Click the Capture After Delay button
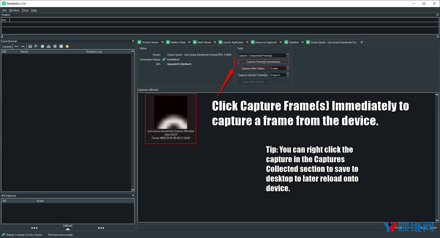Image resolution: width=440 pixels, height=238 pixels. (253, 68)
